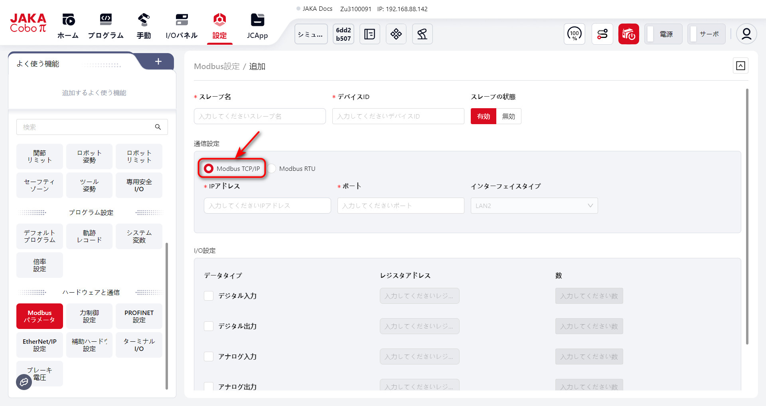Click the plus icon to add favorite function

tap(158, 61)
